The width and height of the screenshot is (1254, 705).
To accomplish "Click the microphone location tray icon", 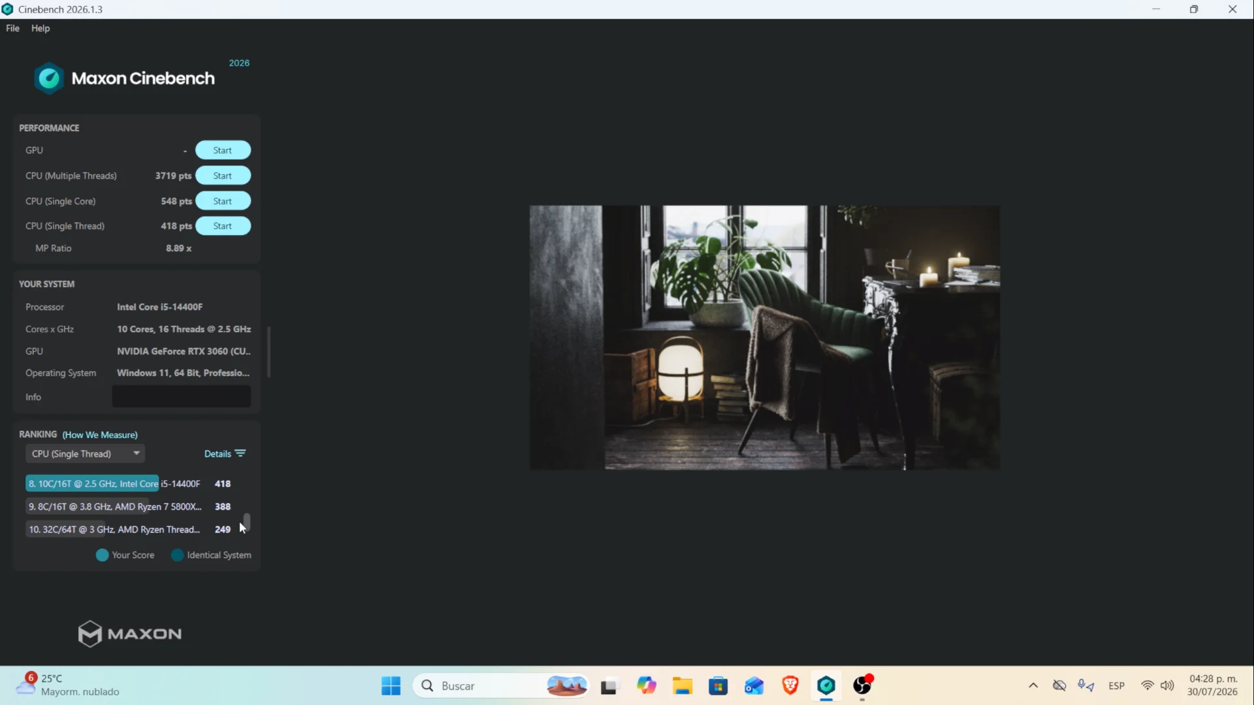I will pyautogui.click(x=1086, y=685).
